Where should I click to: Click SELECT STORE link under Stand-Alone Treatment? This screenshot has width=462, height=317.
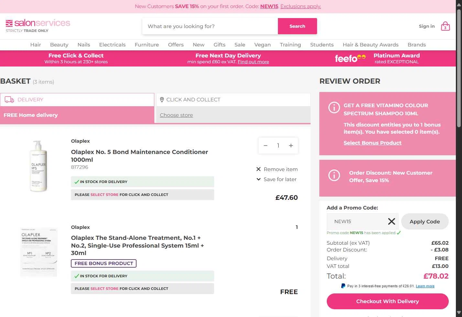point(104,289)
